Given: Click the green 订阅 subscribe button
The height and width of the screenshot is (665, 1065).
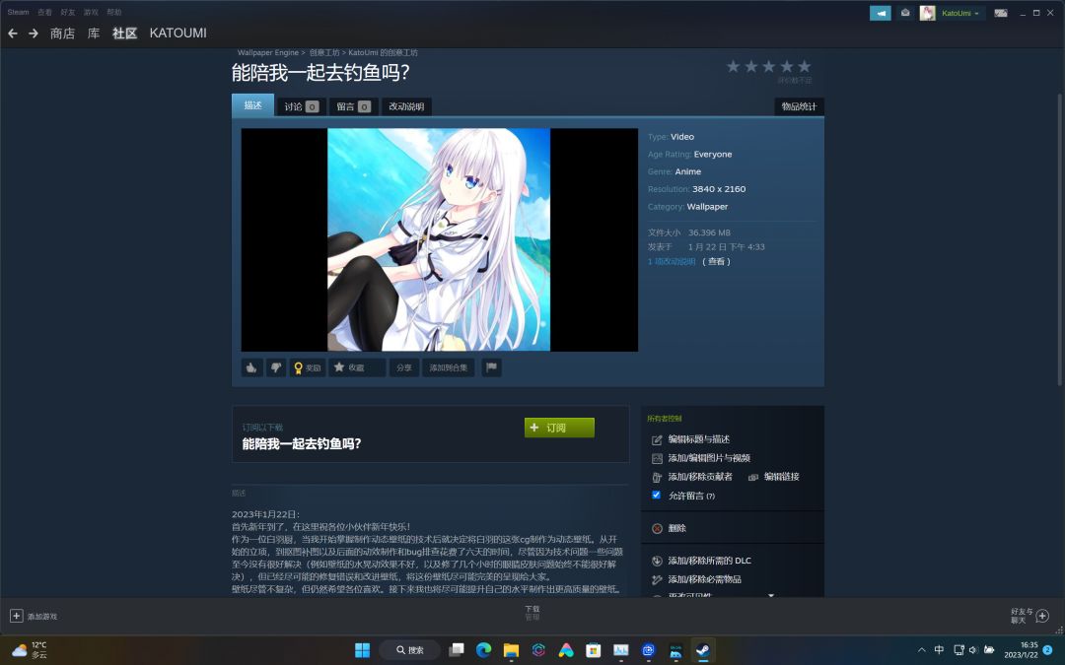Looking at the screenshot, I should (559, 428).
